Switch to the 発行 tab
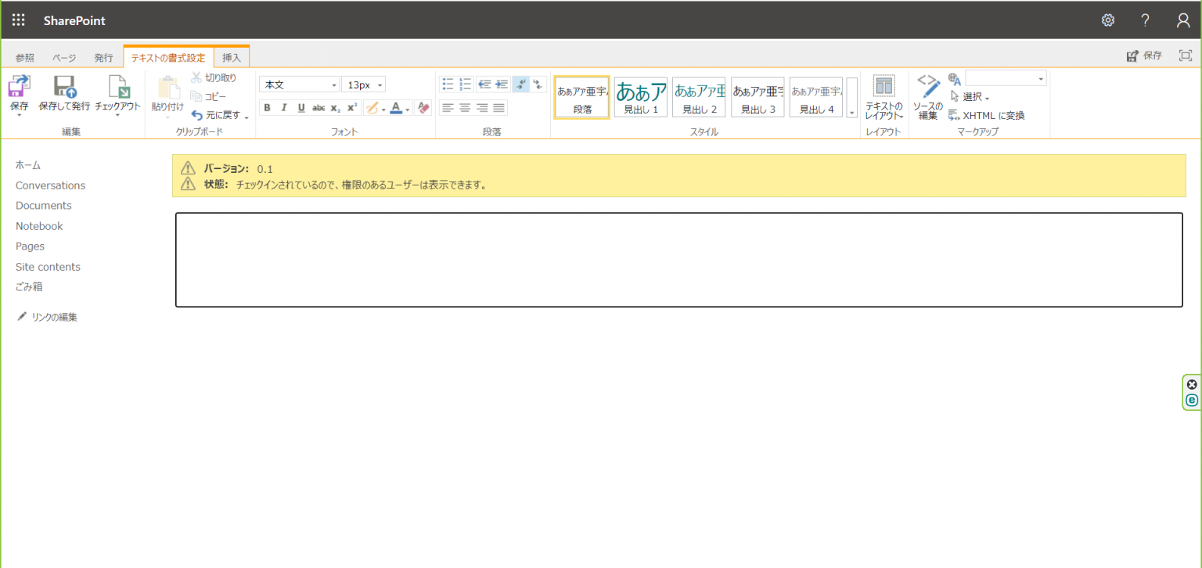The width and height of the screenshot is (1202, 568). [103, 57]
